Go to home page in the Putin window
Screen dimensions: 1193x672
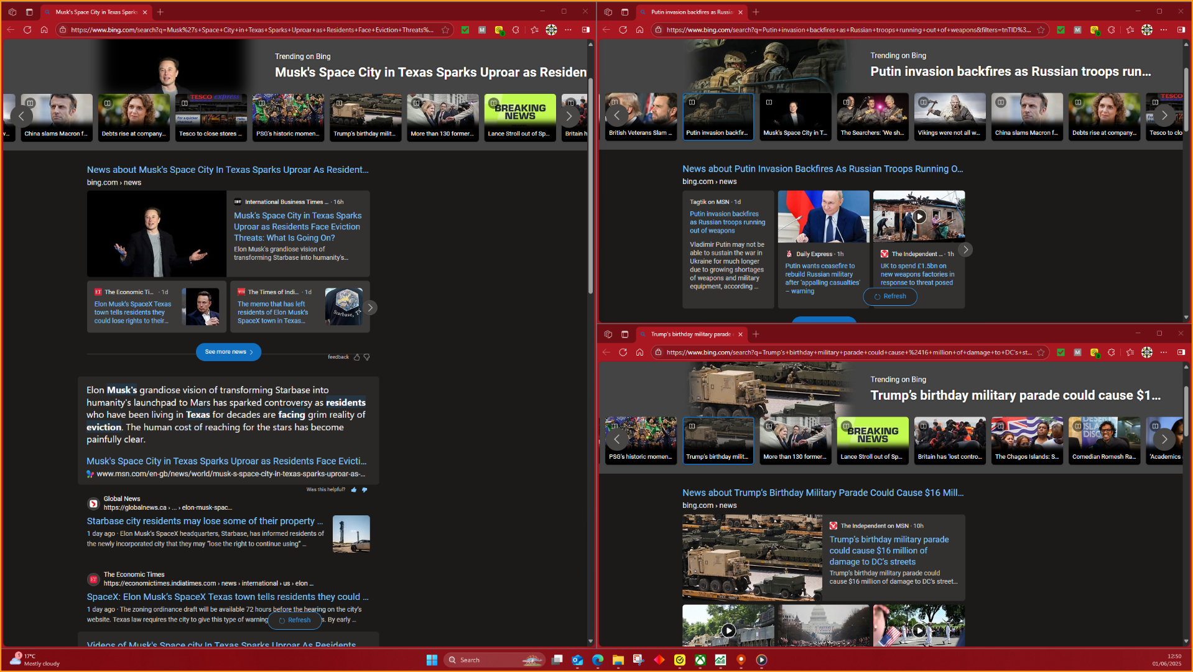pos(639,30)
